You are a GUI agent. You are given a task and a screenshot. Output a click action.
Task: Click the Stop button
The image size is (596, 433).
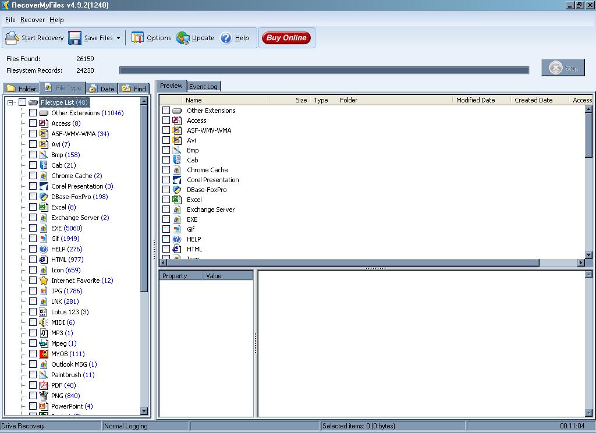tap(563, 68)
